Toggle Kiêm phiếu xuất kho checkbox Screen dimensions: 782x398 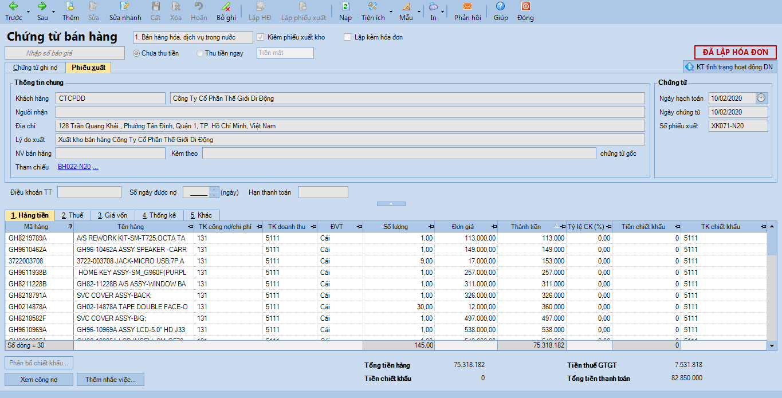point(261,37)
